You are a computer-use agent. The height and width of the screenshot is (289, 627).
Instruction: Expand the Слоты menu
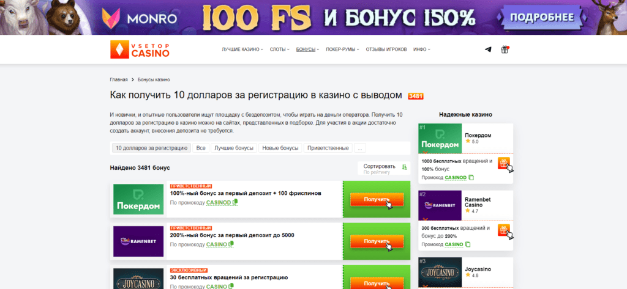point(279,49)
